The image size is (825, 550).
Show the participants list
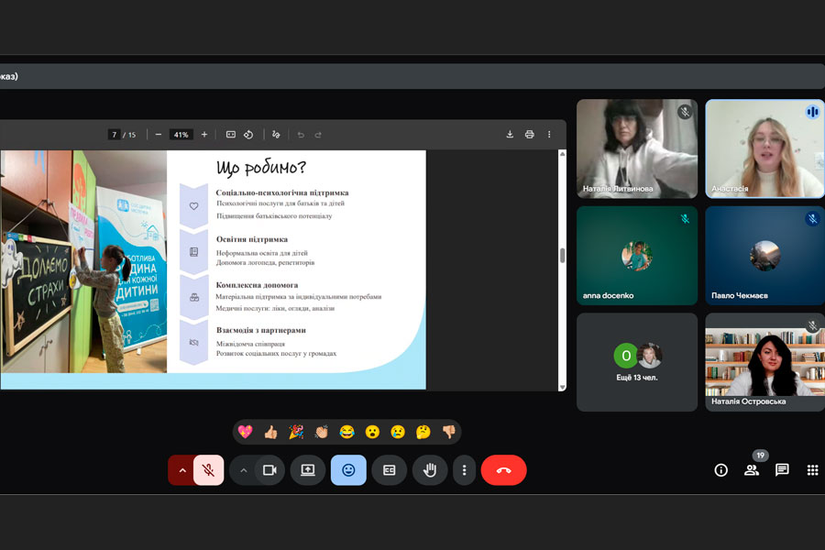coord(752,470)
